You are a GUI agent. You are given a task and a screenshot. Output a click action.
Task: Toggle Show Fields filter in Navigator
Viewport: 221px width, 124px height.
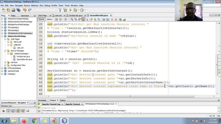tap(8, 111)
